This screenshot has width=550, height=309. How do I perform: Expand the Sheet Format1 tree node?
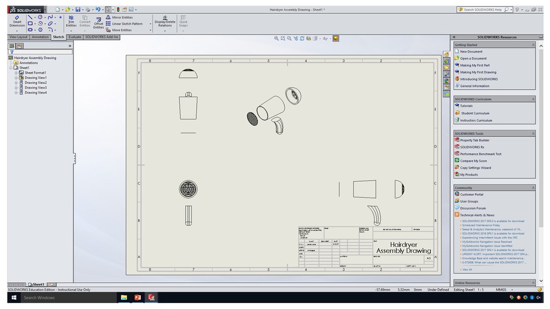point(16,72)
